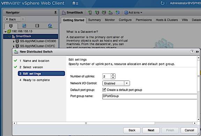Click the New Cluster toolbar icon
201x136 pixels.
pyautogui.click(x=97, y=13)
